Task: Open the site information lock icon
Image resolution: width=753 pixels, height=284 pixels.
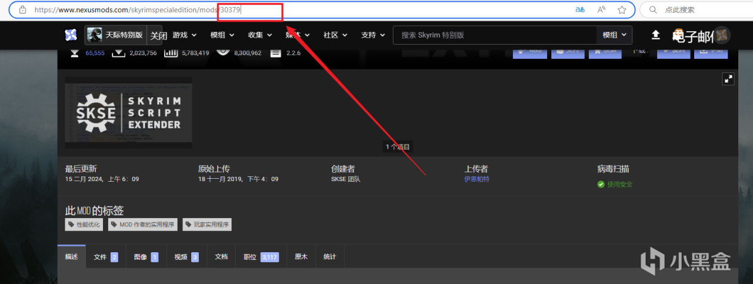Action: [22, 10]
